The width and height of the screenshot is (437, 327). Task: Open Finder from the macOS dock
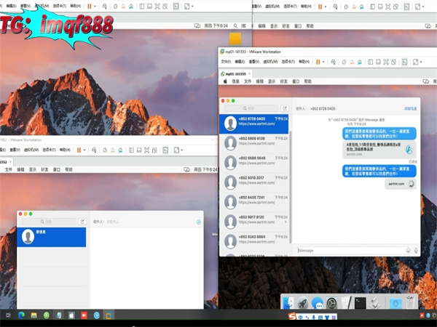(290, 303)
